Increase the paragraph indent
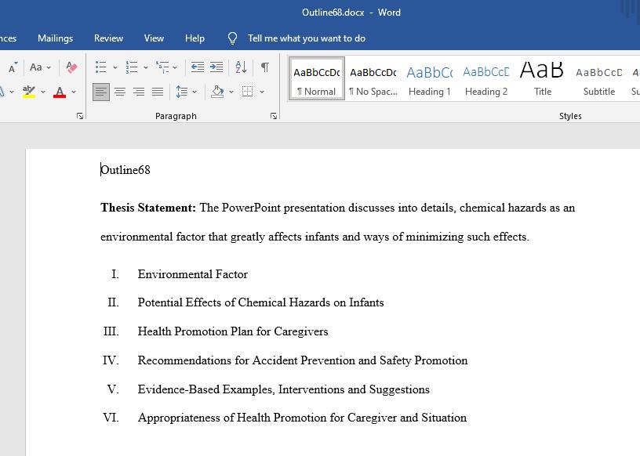Image resolution: width=640 pixels, height=456 pixels. click(216, 67)
